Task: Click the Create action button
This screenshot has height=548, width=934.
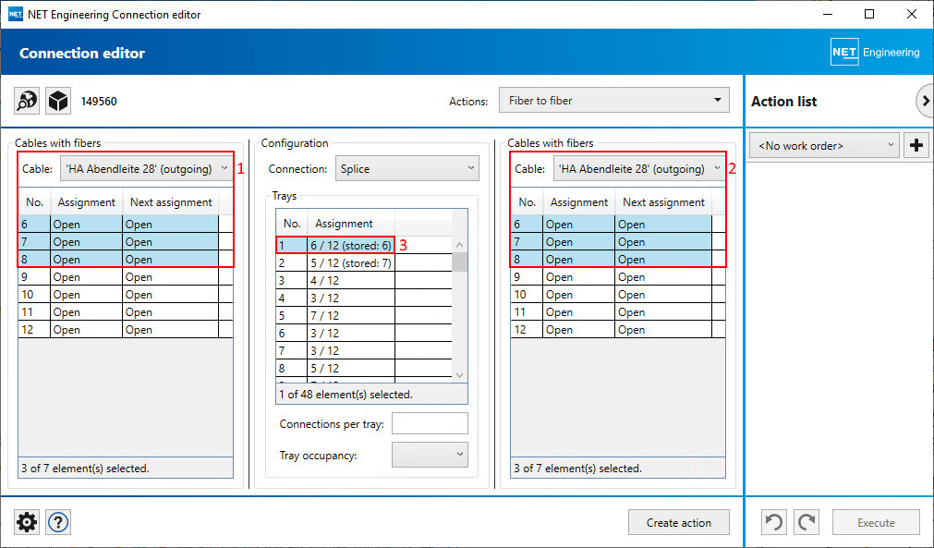Action: click(678, 522)
